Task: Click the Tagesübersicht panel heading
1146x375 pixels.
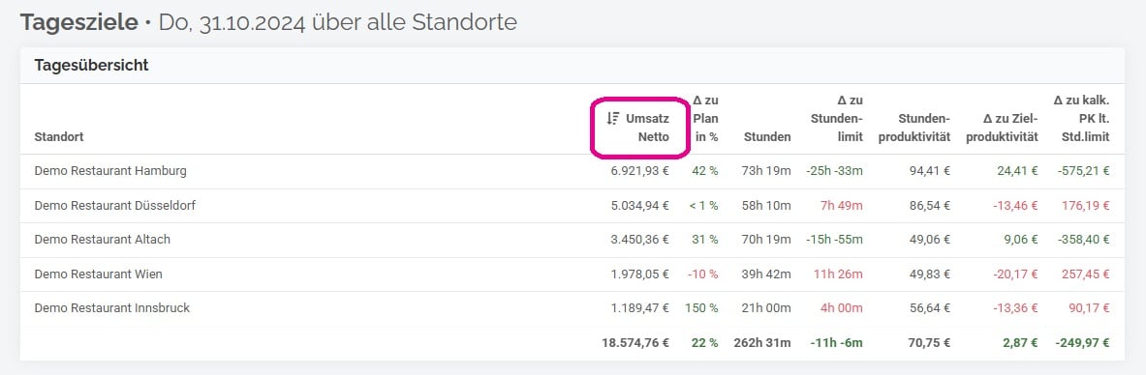Action: pyautogui.click(x=91, y=65)
